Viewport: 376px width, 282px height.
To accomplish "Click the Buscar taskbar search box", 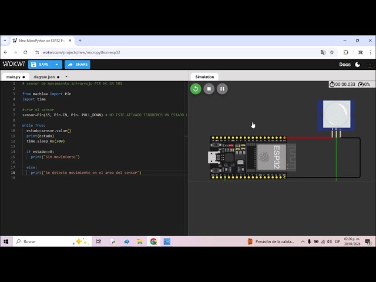I will pos(52,241).
